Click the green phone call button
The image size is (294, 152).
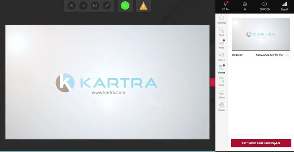(x=125, y=6)
